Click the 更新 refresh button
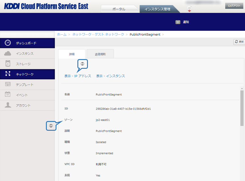 239,42
